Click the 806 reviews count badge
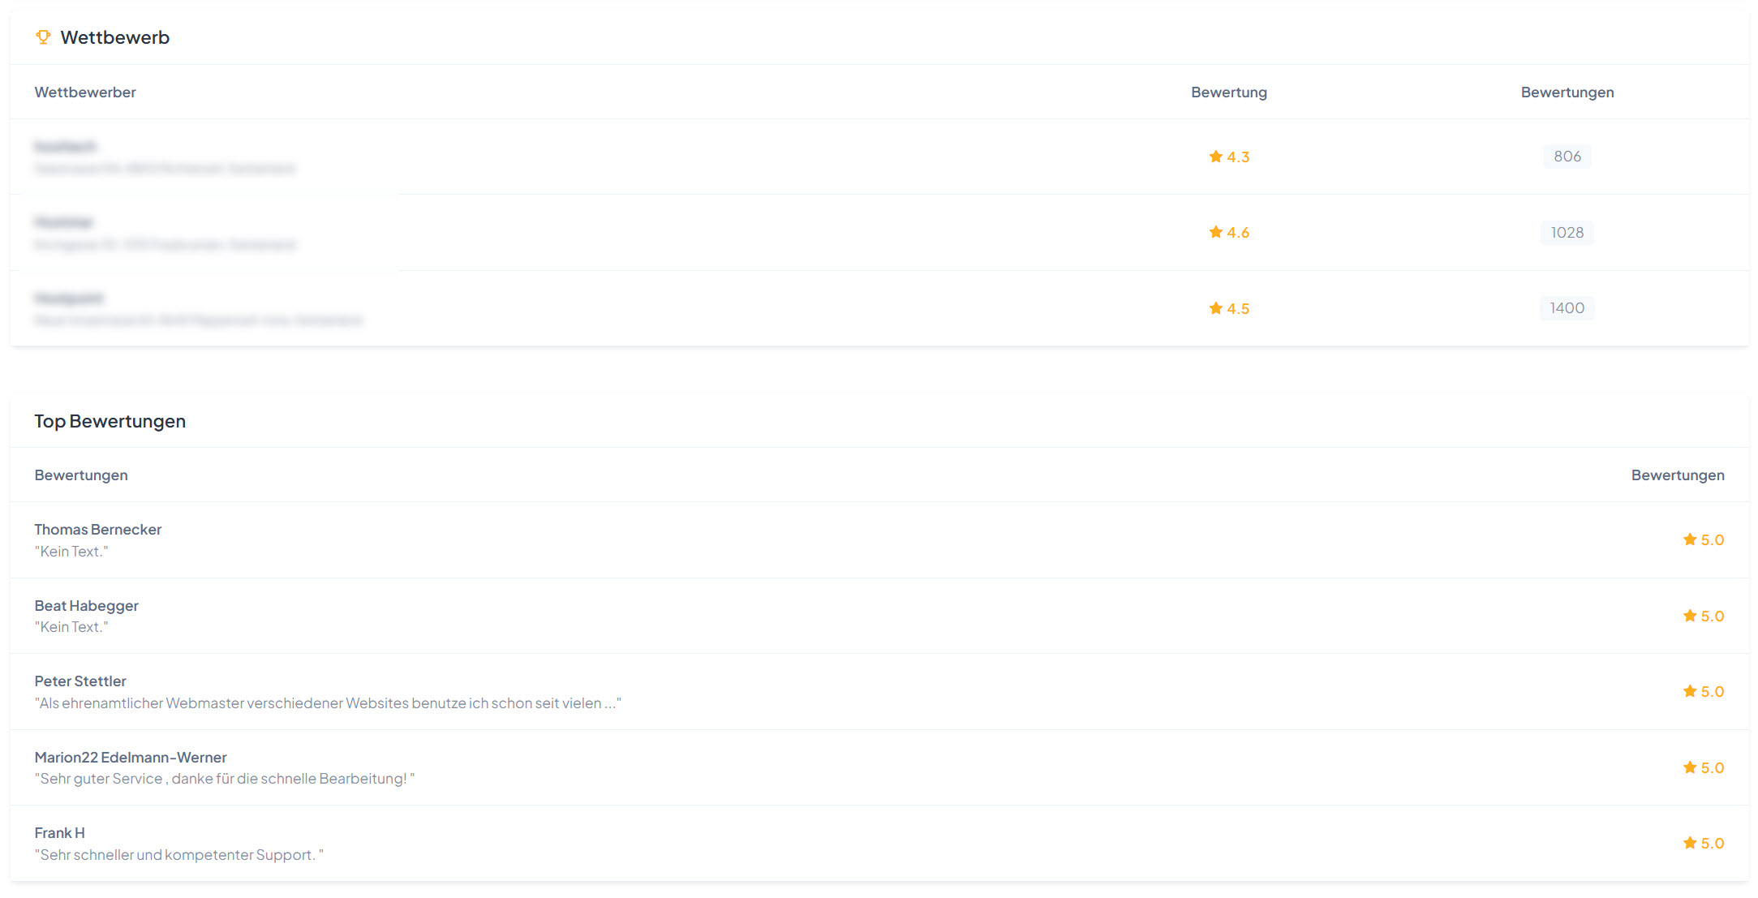The image size is (1758, 898). pyautogui.click(x=1567, y=157)
